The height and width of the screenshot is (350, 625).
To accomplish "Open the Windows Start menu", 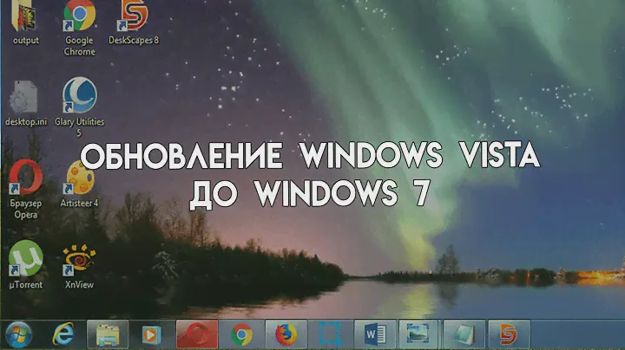I will (x=19, y=334).
